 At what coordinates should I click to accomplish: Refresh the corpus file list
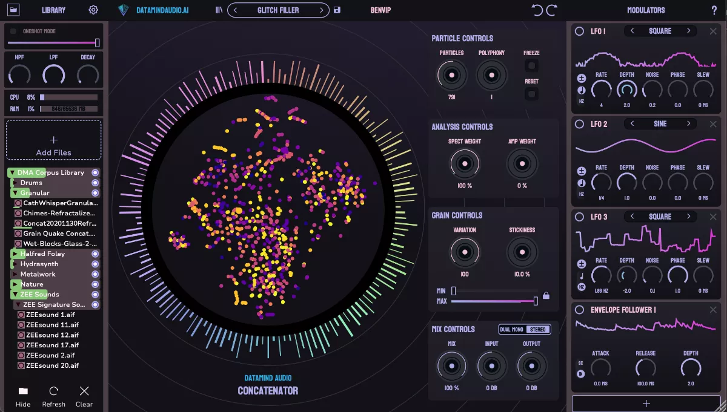[53, 394]
